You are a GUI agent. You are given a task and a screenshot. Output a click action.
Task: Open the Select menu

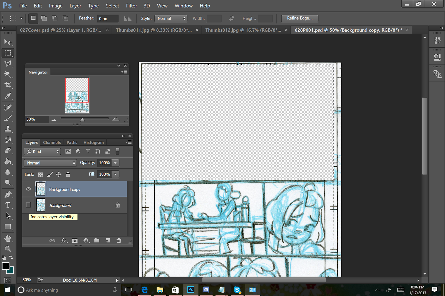click(x=112, y=6)
